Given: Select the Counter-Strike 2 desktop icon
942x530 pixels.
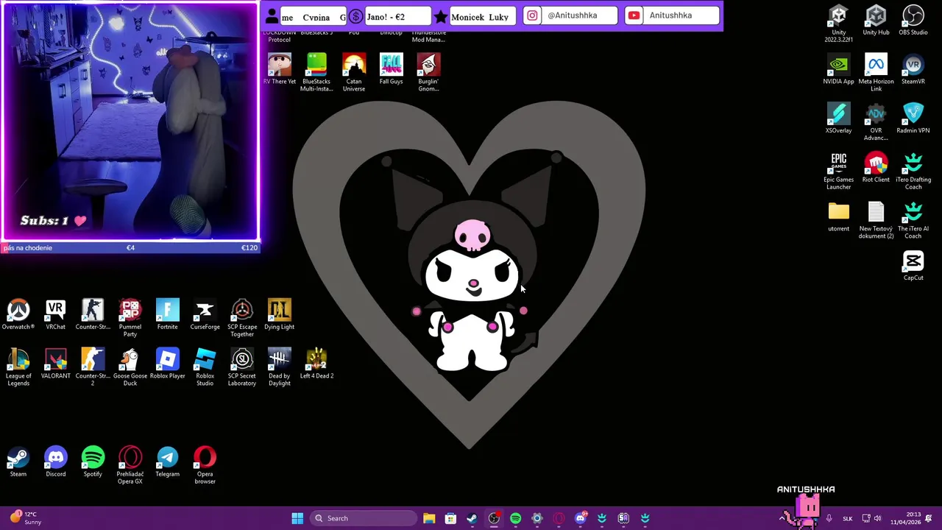Looking at the screenshot, I should (93, 367).
